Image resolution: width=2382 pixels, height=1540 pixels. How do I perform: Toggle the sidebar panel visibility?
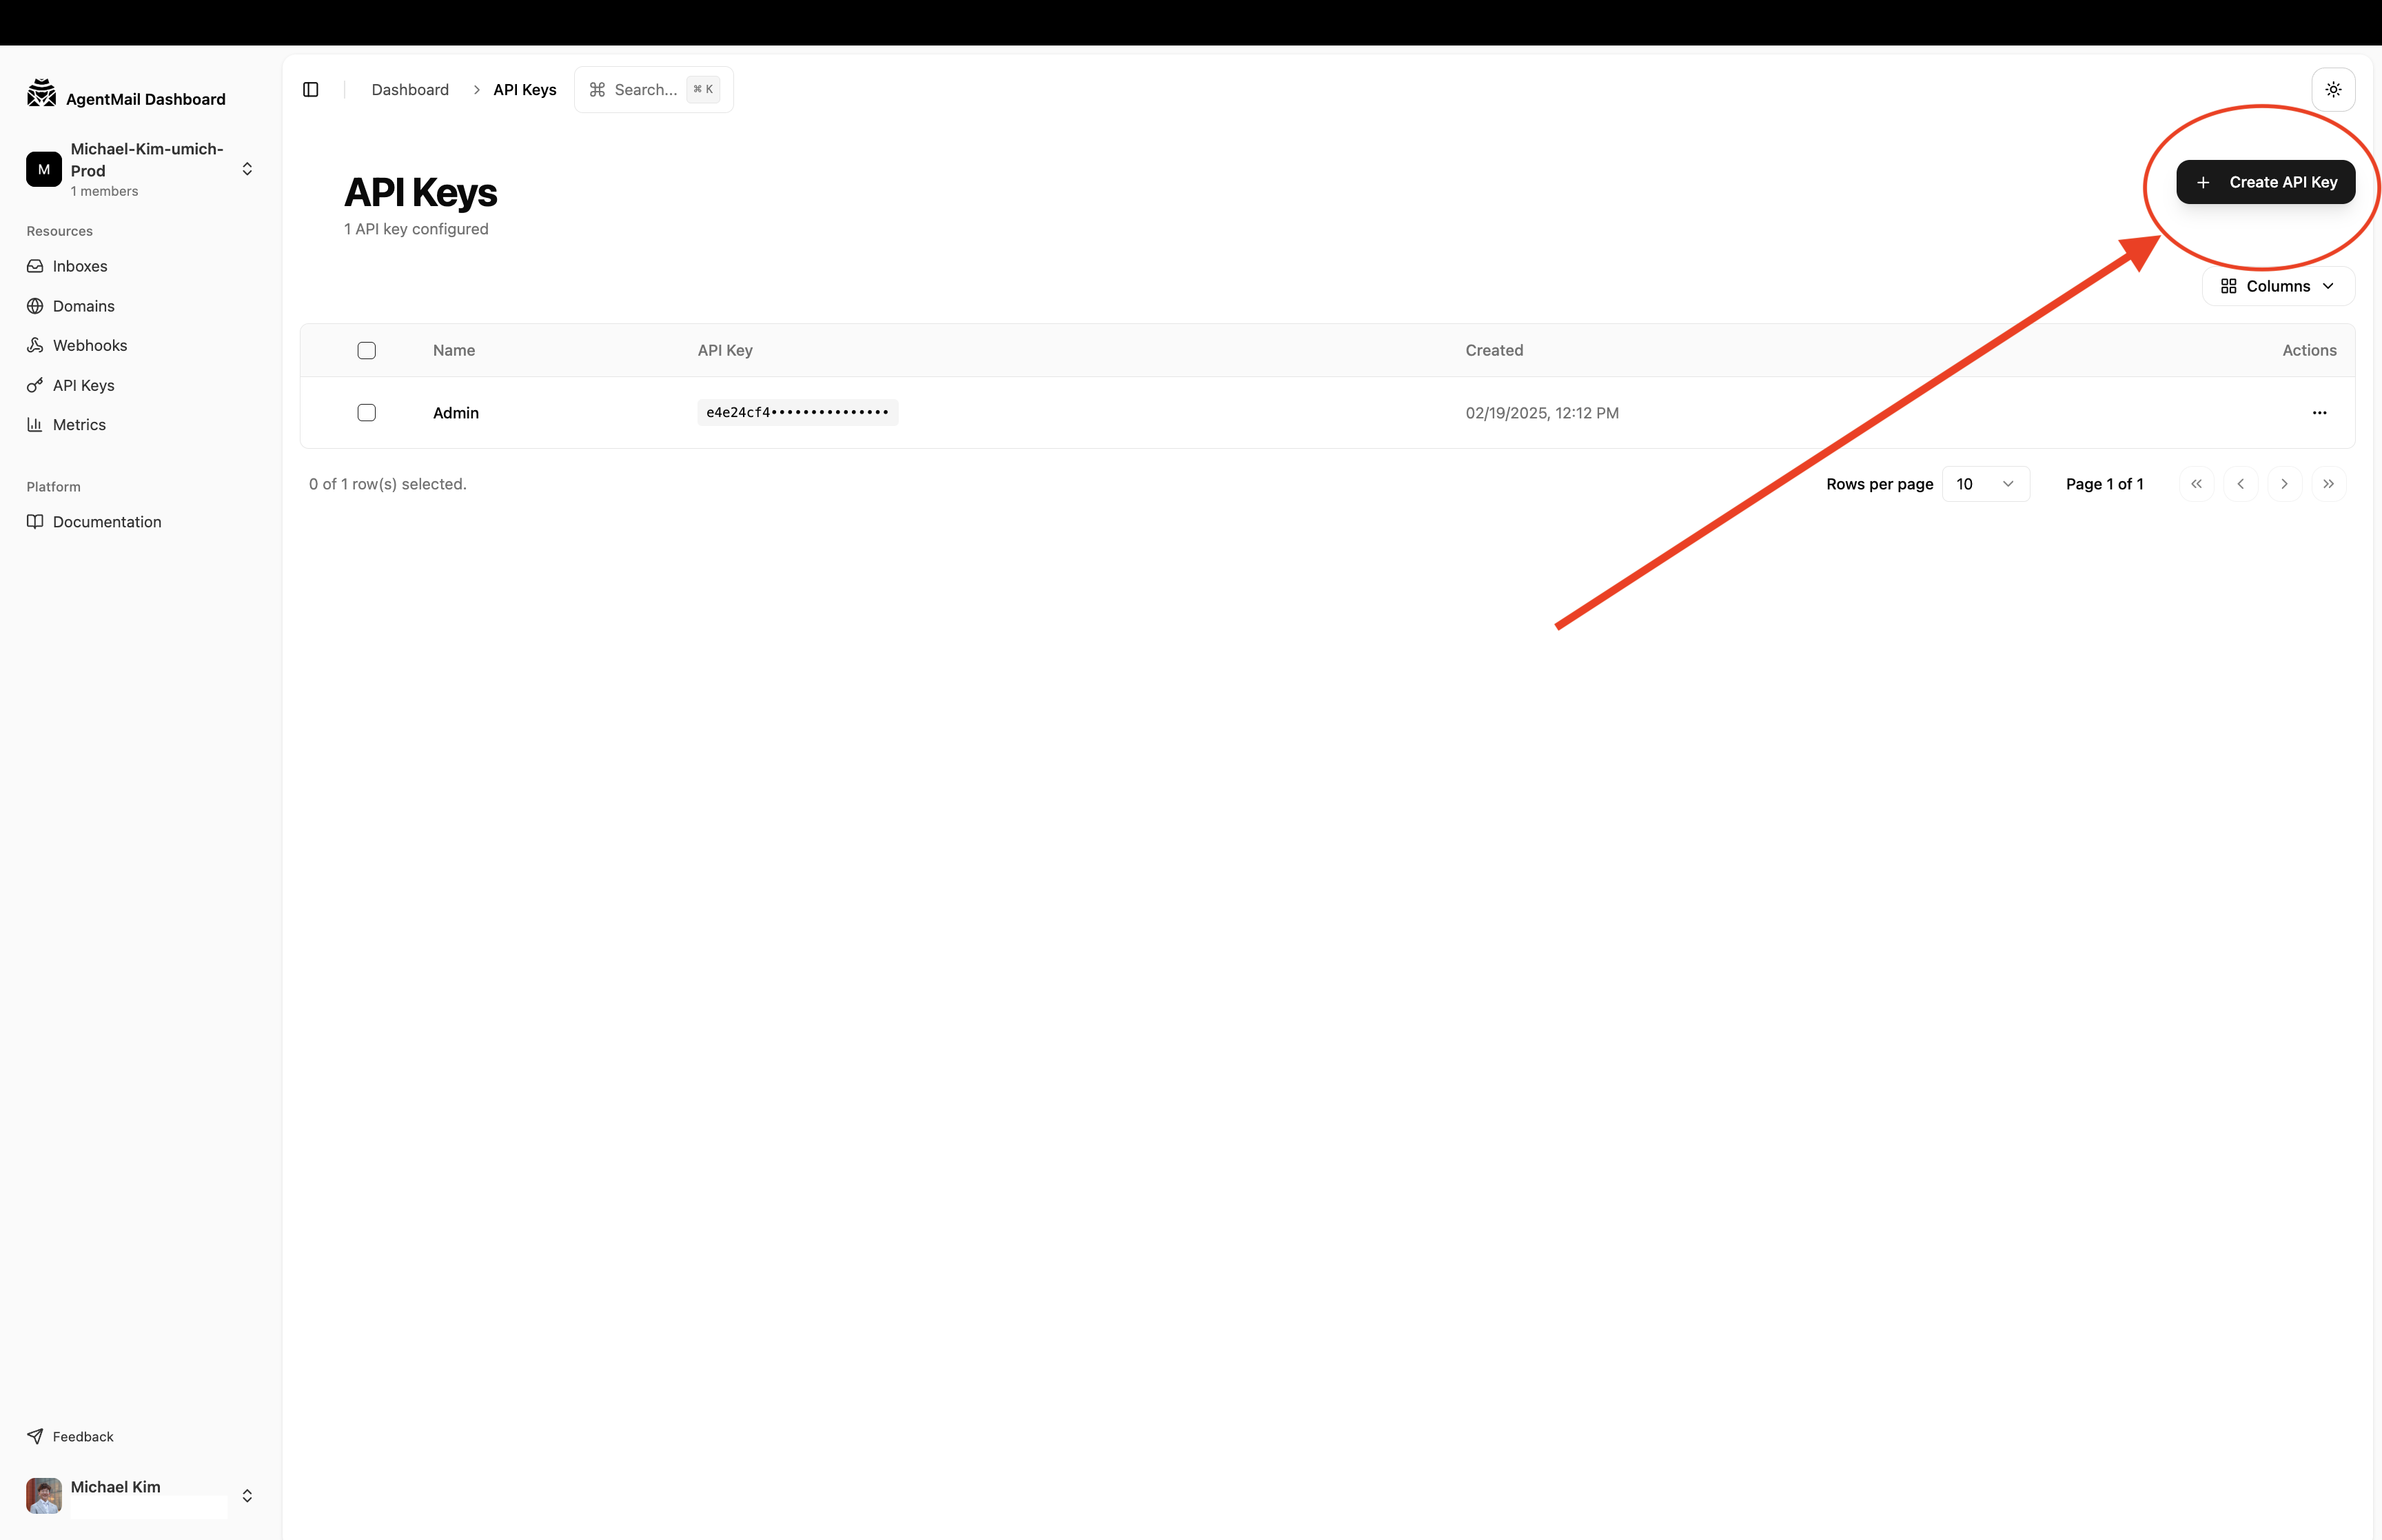click(310, 89)
